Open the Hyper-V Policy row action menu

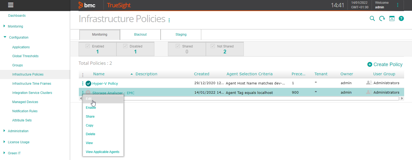83,83
